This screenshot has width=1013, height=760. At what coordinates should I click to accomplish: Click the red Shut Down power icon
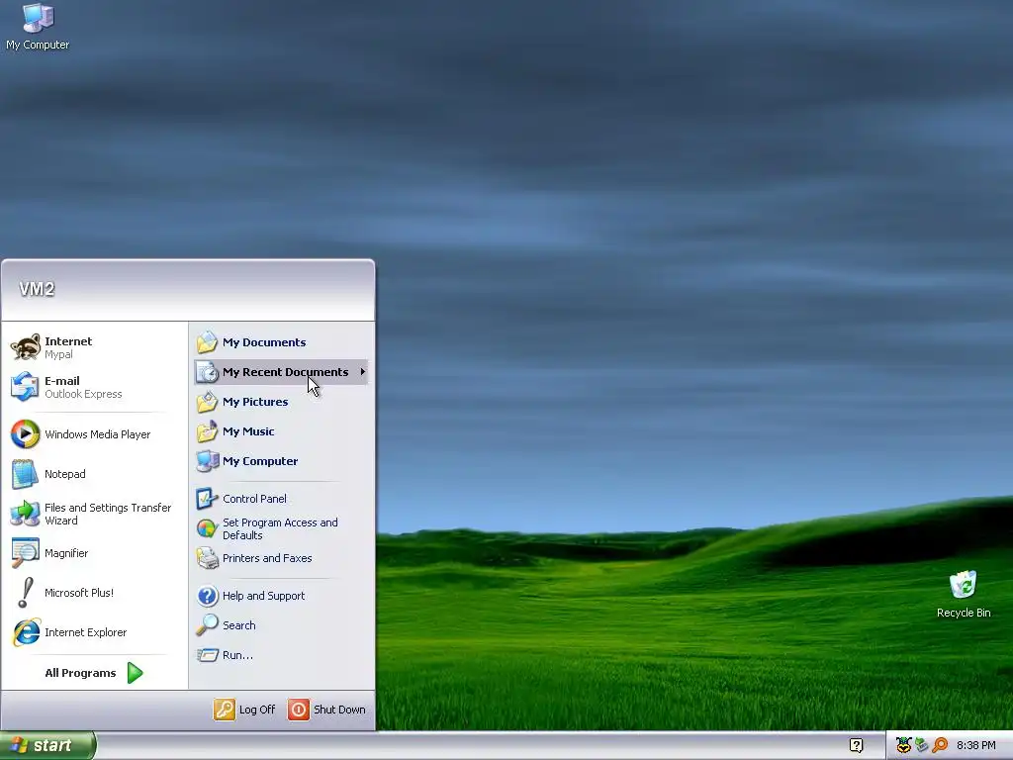pos(299,710)
